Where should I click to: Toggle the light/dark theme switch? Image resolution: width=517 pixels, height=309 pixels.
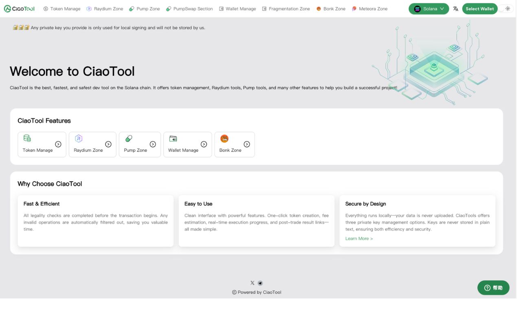tap(506, 9)
